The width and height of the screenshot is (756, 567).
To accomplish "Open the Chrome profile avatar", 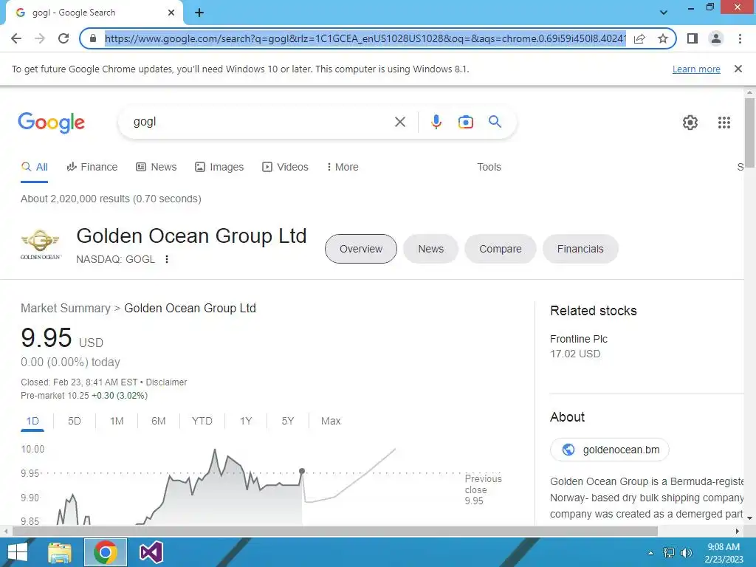I will (x=716, y=38).
